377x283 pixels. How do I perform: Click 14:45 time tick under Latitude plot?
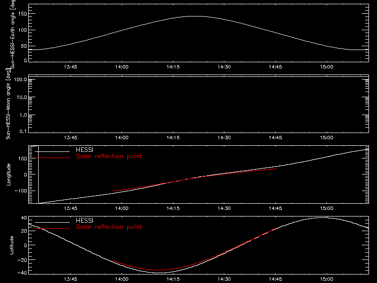click(275, 279)
